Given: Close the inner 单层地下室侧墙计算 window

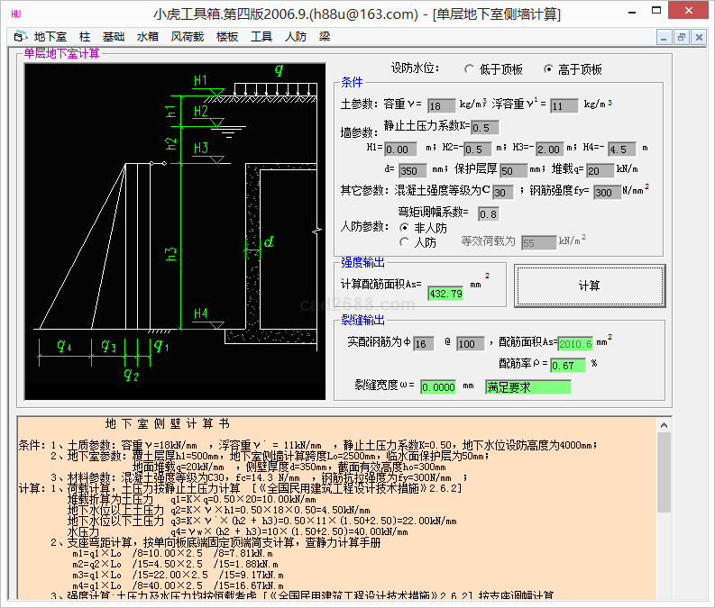Looking at the screenshot, I should pos(698,37).
